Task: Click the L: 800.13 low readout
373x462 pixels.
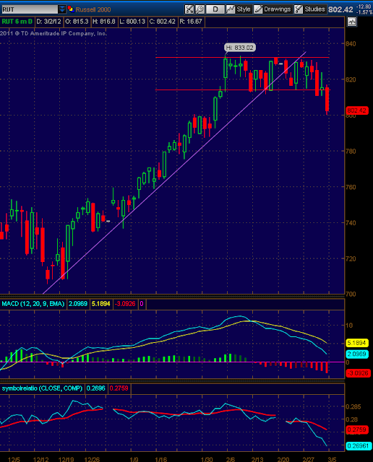Action: click(x=132, y=22)
